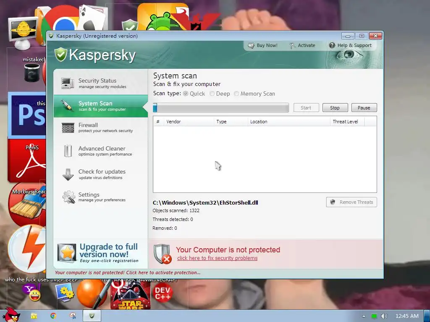The image size is (430, 322).
Task: Sort by Location column header
Action: click(289, 122)
